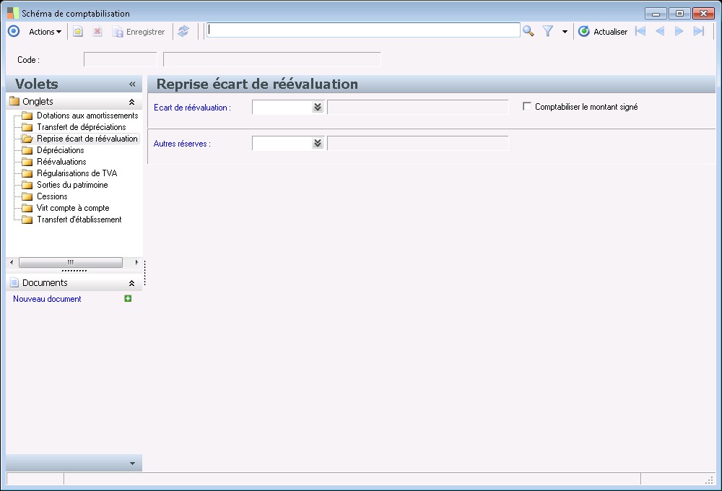Open the filter options dropdown arrow

point(565,32)
